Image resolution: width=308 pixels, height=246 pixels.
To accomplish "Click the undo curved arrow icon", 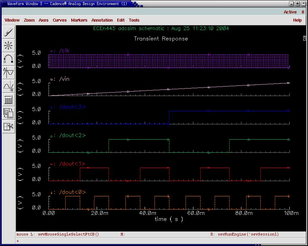I will tap(8, 59).
